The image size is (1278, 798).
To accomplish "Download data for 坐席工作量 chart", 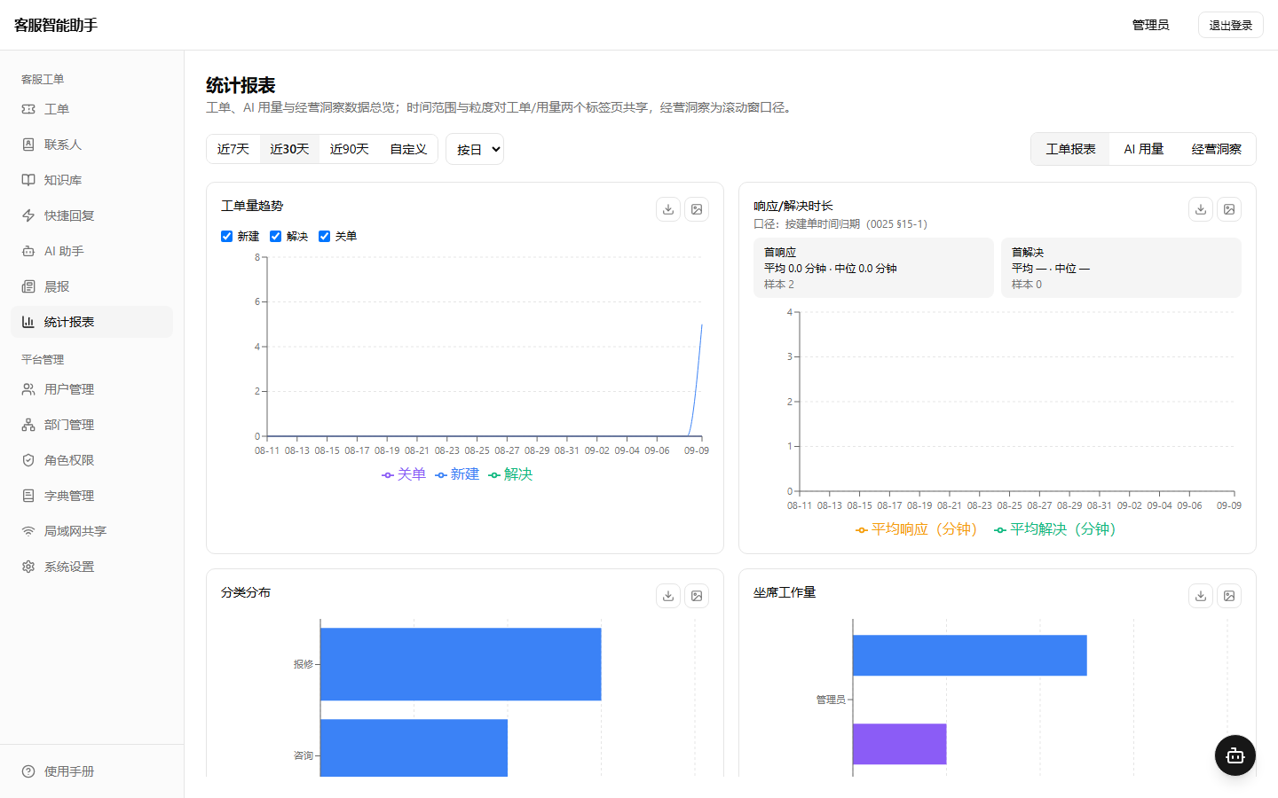I will point(1201,596).
